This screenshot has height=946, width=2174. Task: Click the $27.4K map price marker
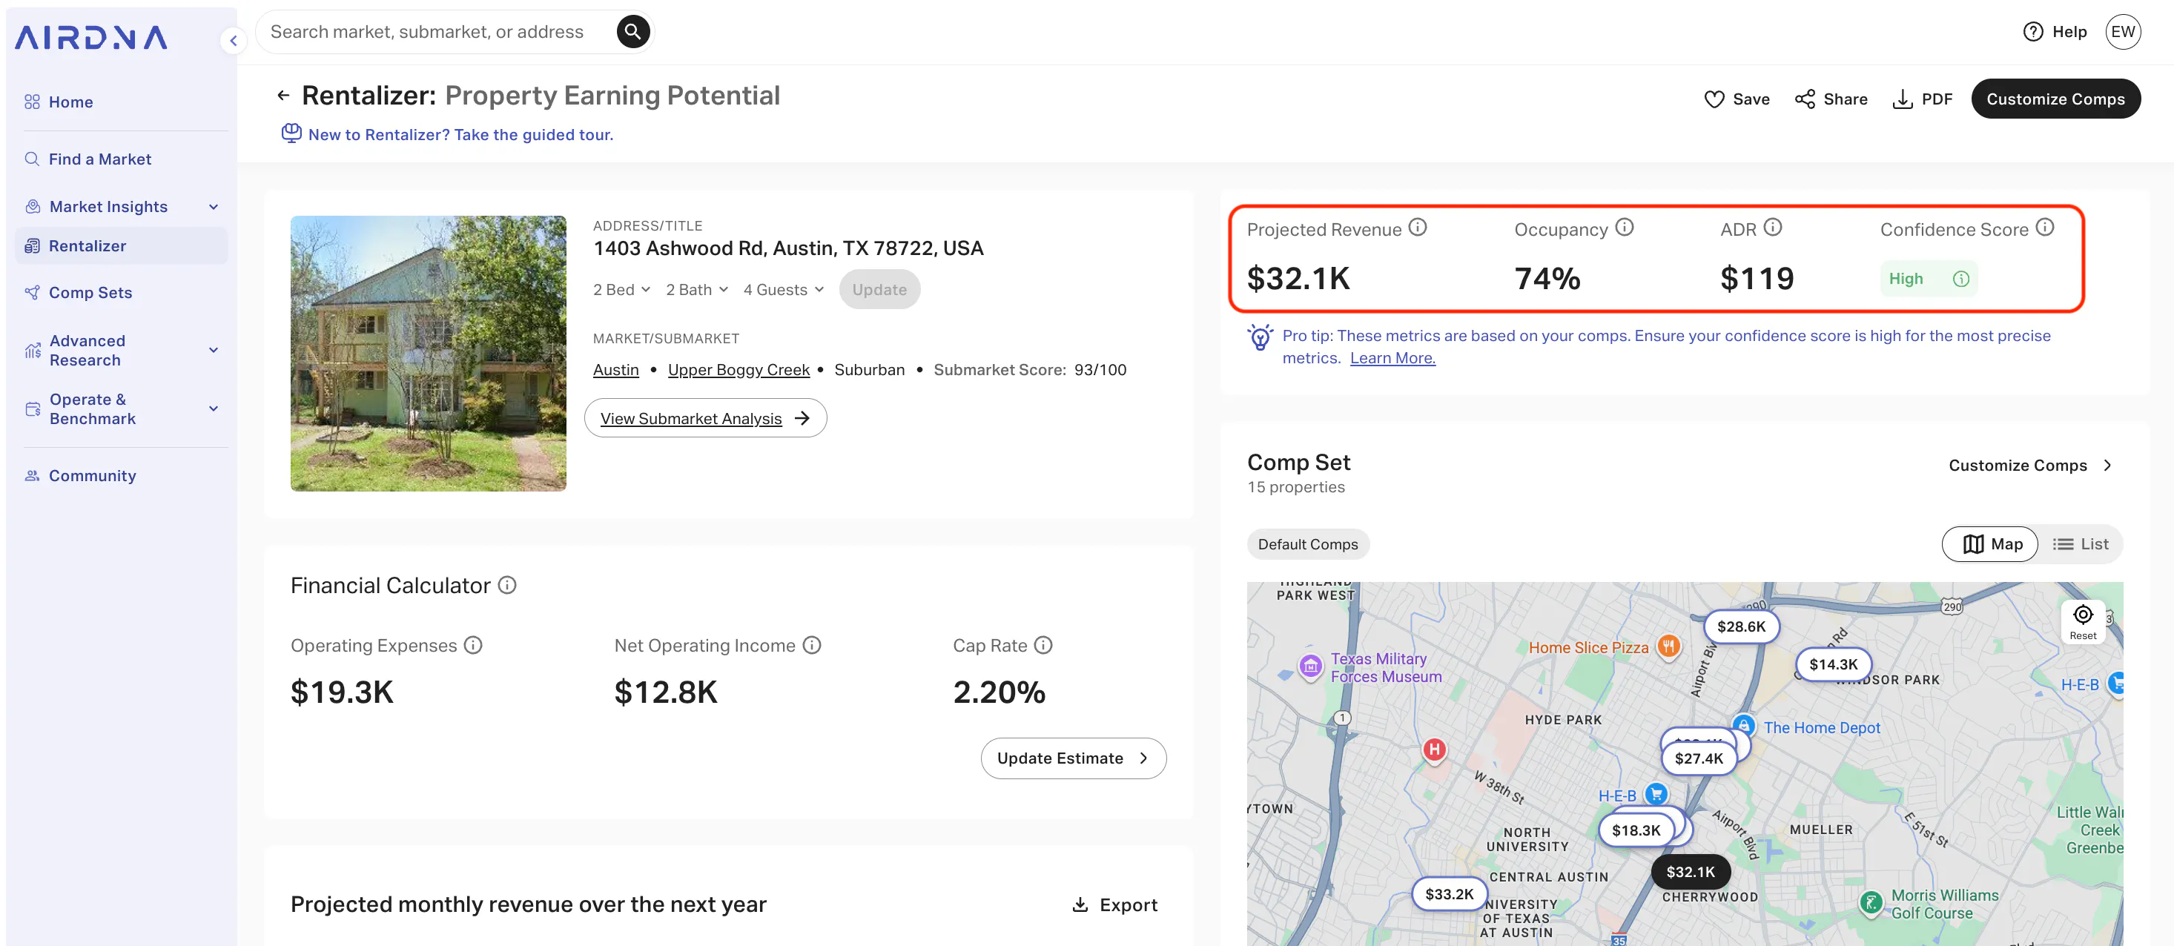pos(1698,758)
